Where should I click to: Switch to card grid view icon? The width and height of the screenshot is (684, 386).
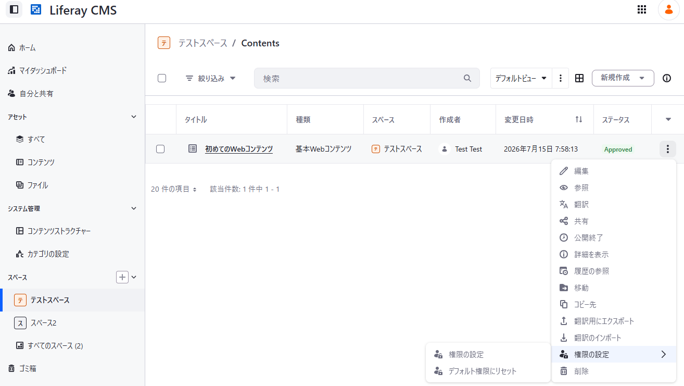(x=579, y=78)
